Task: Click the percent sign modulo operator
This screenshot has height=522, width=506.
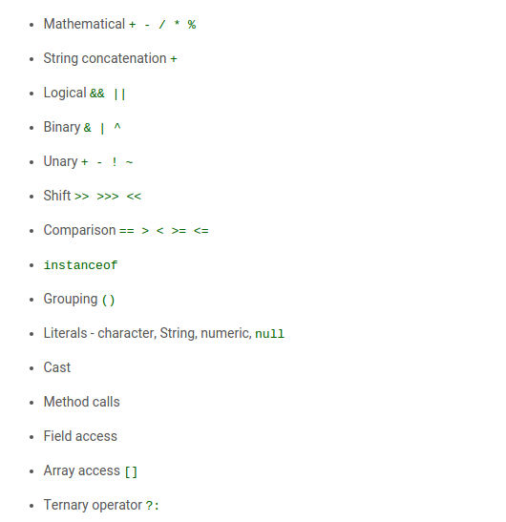Action: [x=192, y=25]
